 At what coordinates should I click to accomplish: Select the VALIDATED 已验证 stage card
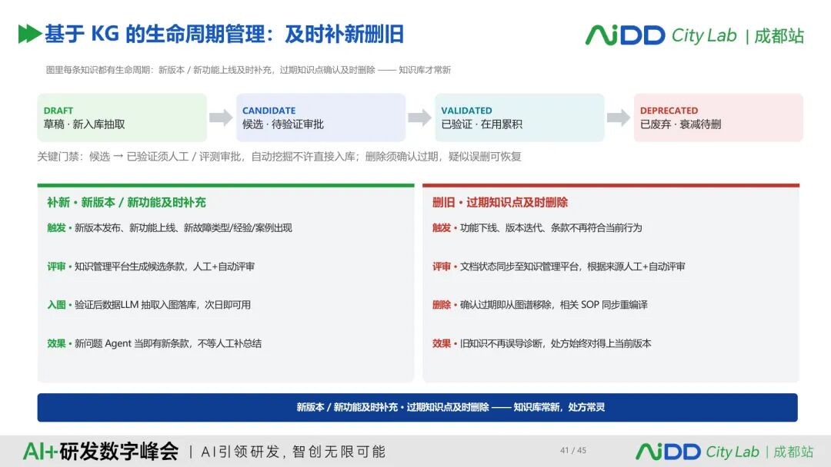pyautogui.click(x=519, y=118)
